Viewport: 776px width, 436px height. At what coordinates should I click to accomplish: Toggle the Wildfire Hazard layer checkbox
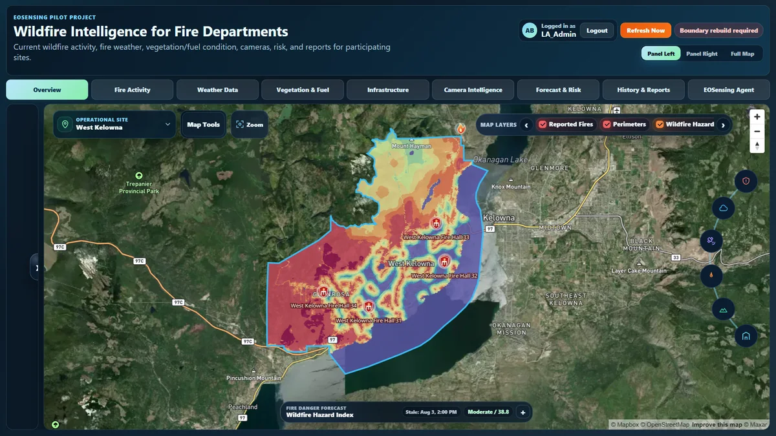[660, 125]
